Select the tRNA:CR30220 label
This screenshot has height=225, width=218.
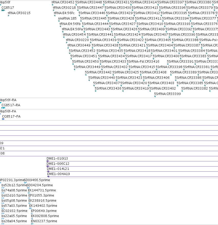pos(77,40)
